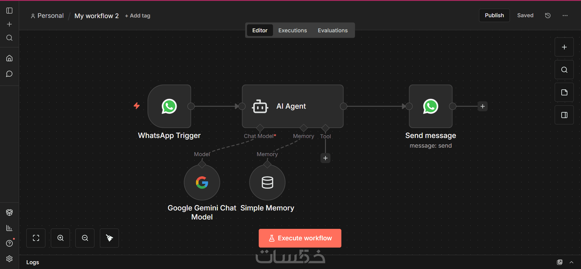Click the Execute workflow button
Screen dimensions: 581x269
click(300, 238)
